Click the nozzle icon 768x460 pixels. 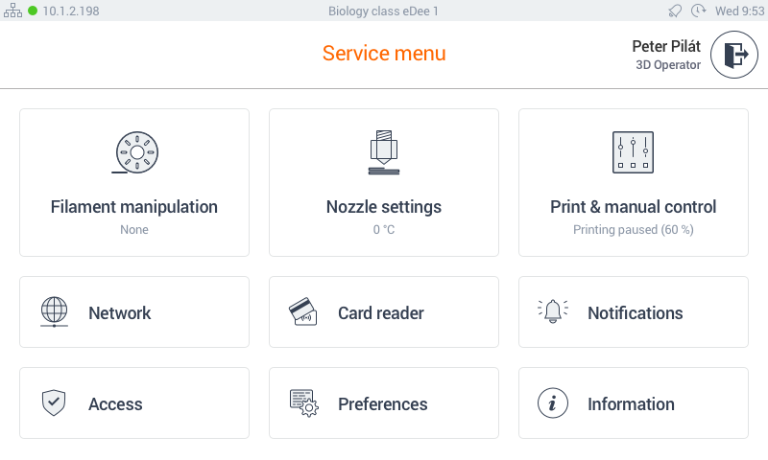coord(384,151)
